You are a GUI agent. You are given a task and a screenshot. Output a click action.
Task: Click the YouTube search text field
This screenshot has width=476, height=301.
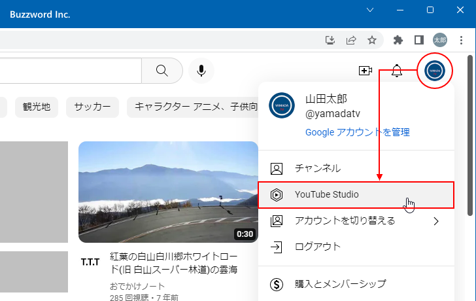point(71,71)
